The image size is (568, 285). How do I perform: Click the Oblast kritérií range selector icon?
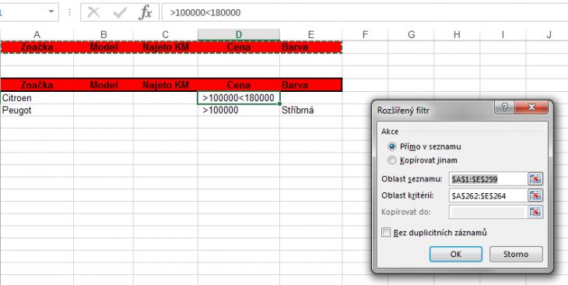click(536, 195)
